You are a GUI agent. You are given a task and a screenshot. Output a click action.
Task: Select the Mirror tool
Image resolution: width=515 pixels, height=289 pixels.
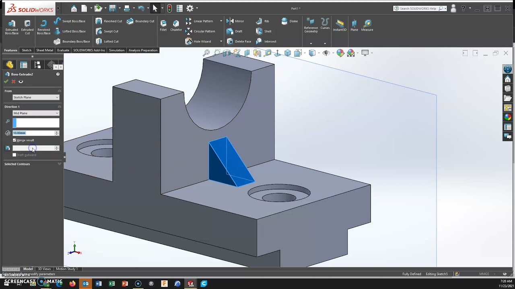click(235, 21)
